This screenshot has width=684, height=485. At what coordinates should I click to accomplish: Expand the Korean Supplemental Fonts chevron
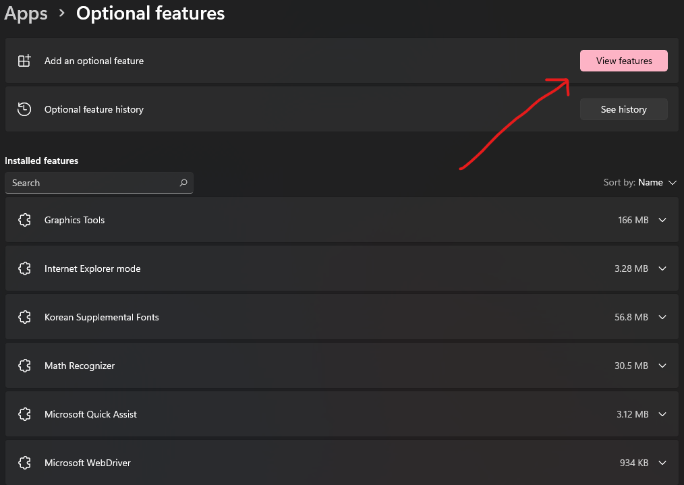click(x=662, y=317)
